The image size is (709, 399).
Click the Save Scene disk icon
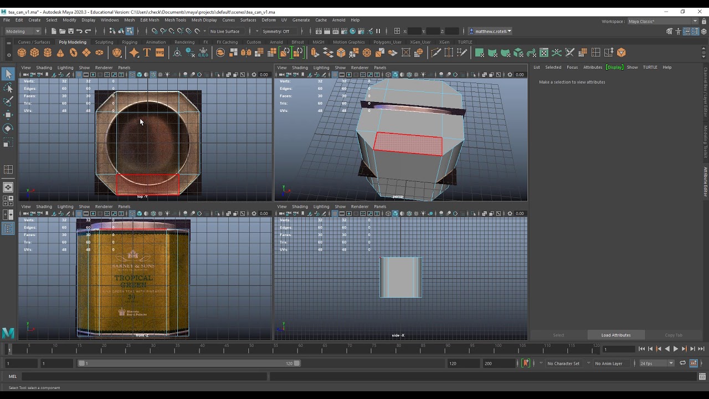pyautogui.click(x=71, y=31)
